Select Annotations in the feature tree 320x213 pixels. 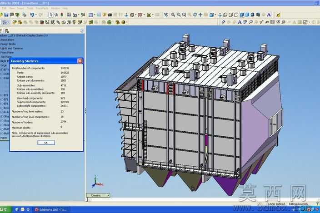point(7,40)
